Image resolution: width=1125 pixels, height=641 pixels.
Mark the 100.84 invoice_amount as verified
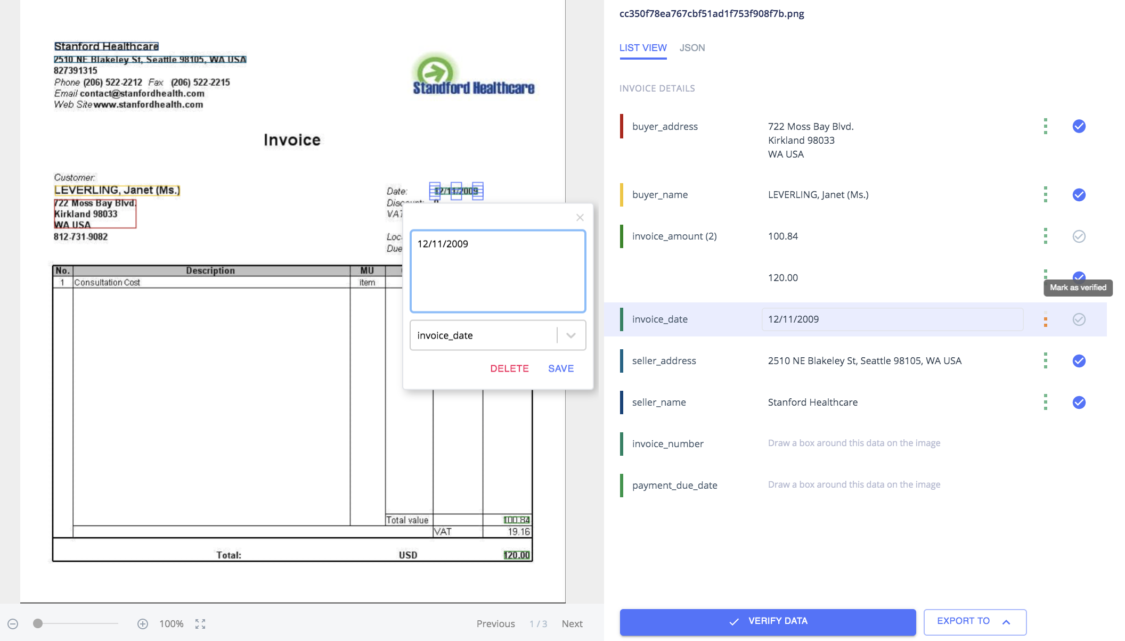pos(1079,236)
